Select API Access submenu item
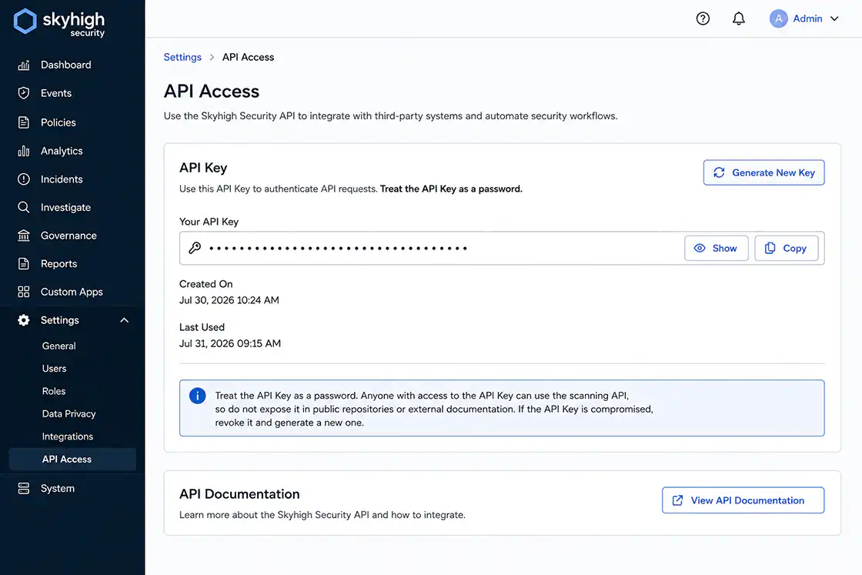This screenshot has width=862, height=575. (x=72, y=459)
